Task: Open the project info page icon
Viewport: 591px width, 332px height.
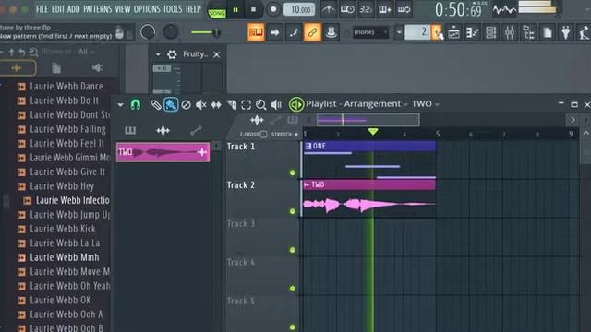Action: 548,33
